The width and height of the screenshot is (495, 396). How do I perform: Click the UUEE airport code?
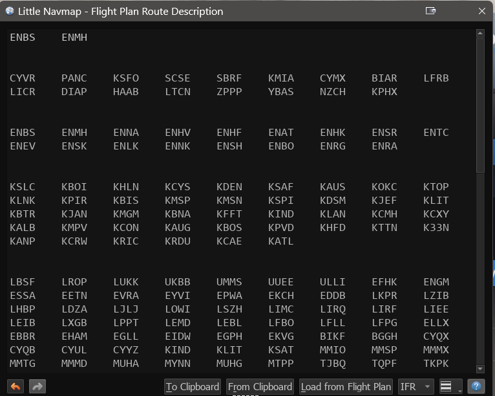[x=281, y=282]
